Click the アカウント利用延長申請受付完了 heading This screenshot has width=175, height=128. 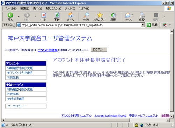(x=89, y=60)
